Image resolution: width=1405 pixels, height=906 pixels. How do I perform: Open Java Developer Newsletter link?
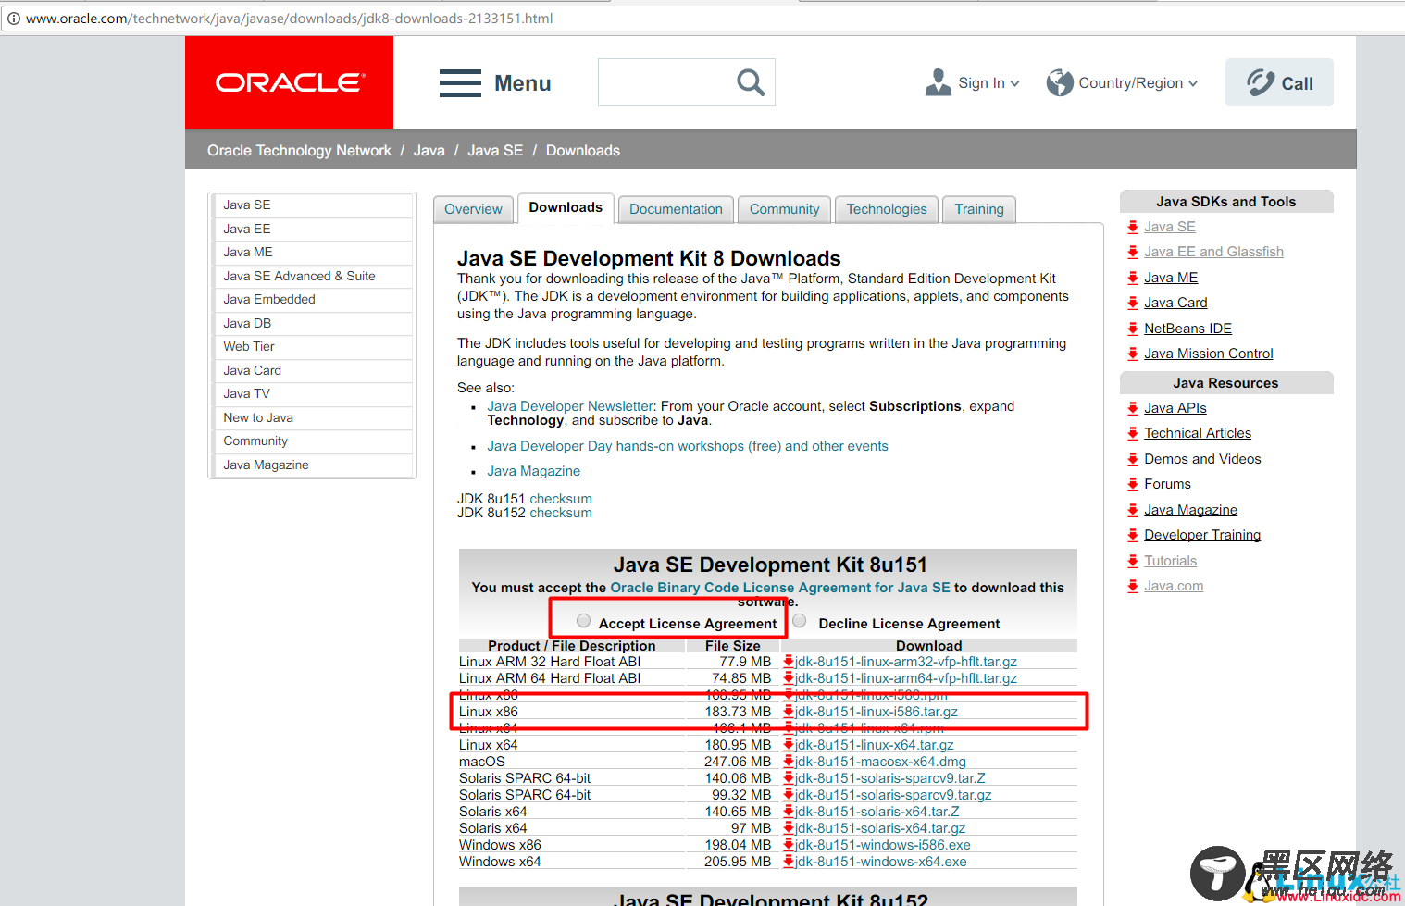click(570, 406)
